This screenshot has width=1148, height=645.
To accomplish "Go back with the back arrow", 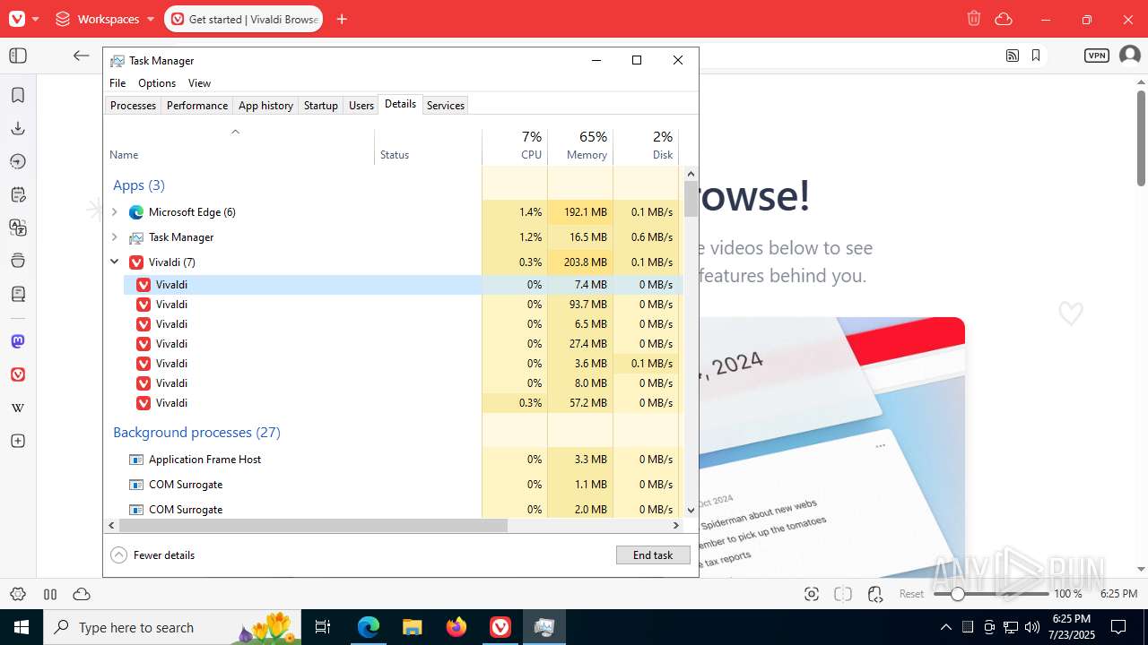I will 82,56.
